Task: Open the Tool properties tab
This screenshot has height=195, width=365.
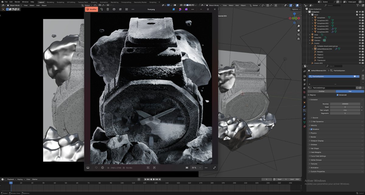Action: pos(304,71)
